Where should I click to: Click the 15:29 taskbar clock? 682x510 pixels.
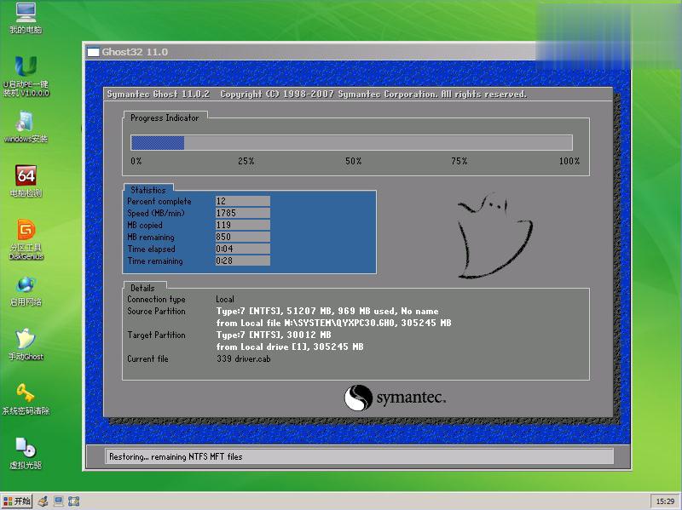[665, 501]
